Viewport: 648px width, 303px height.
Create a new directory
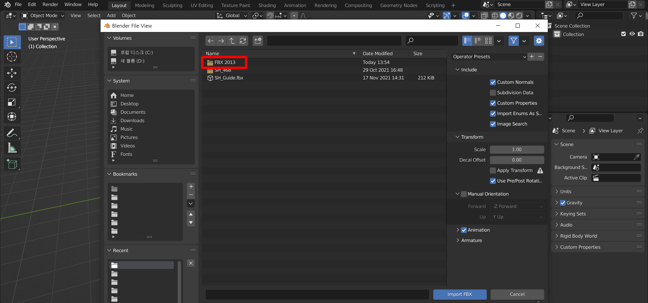pyautogui.click(x=258, y=41)
